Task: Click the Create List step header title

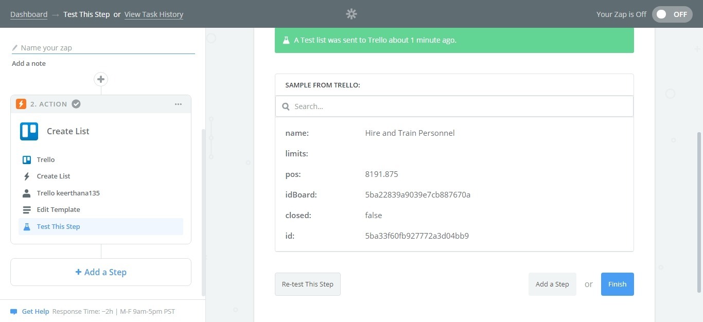Action: 68,131
